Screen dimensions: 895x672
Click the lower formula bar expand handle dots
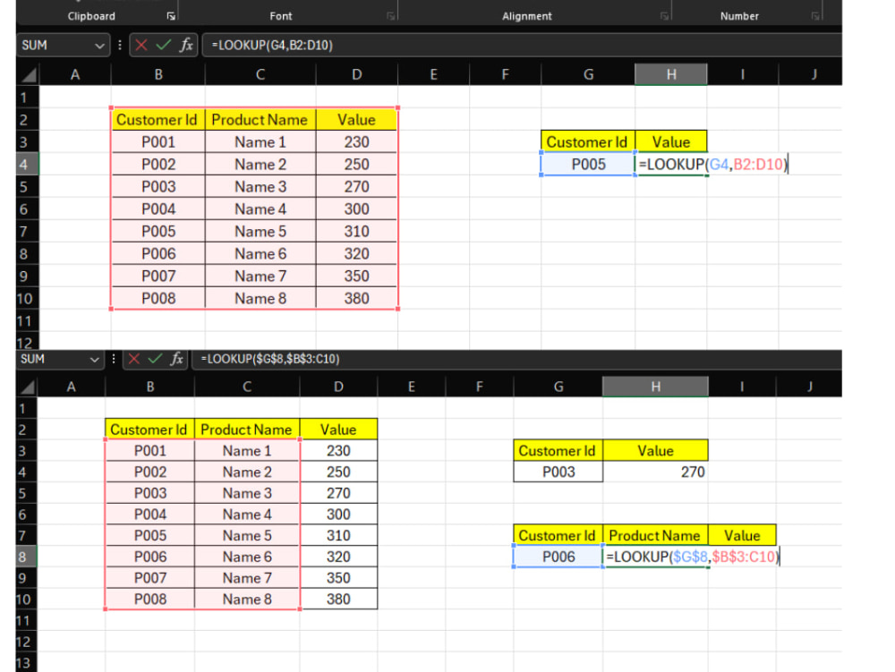click(114, 359)
